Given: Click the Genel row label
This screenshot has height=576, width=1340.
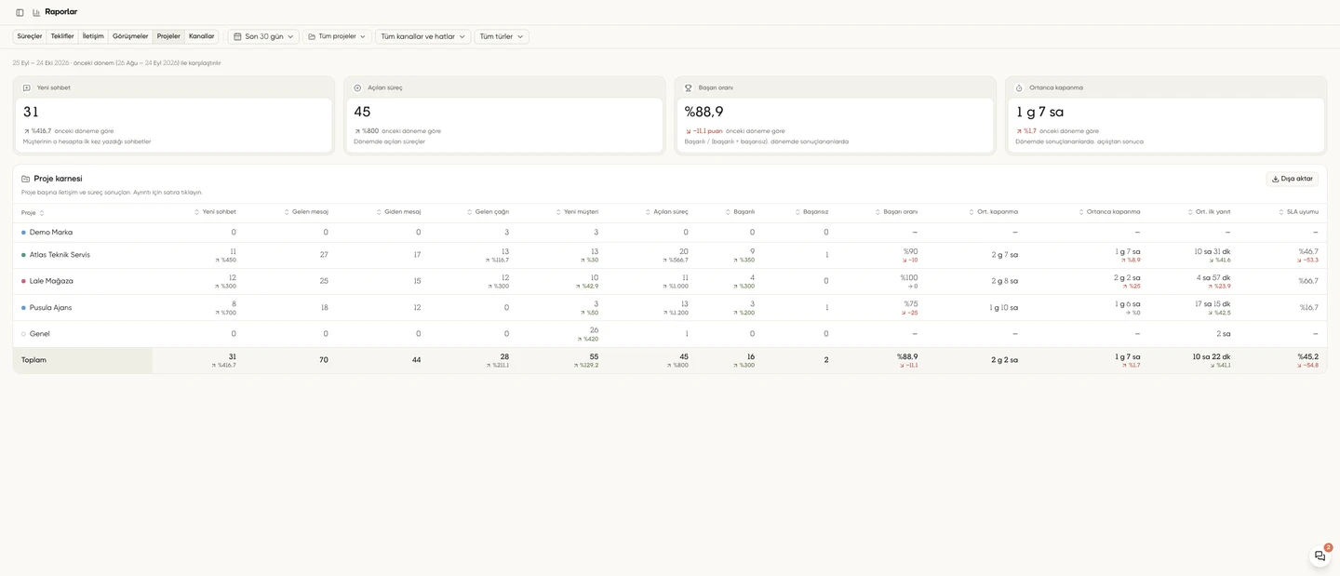Looking at the screenshot, I should point(40,334).
